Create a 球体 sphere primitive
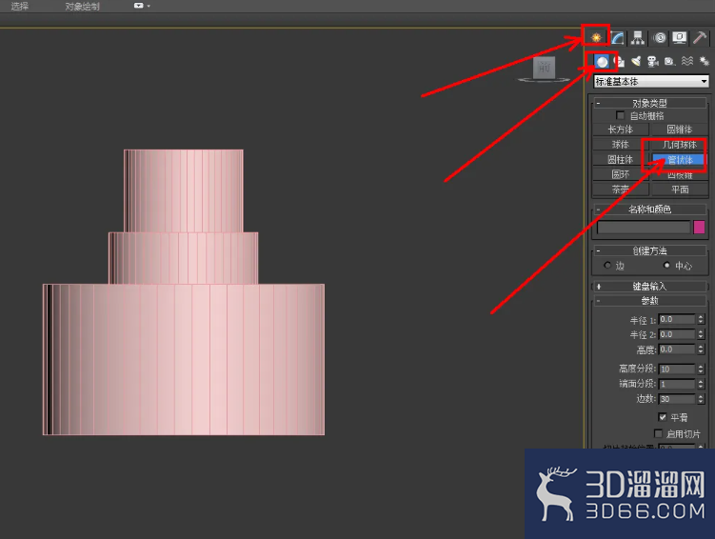This screenshot has height=539, width=715. (620, 145)
